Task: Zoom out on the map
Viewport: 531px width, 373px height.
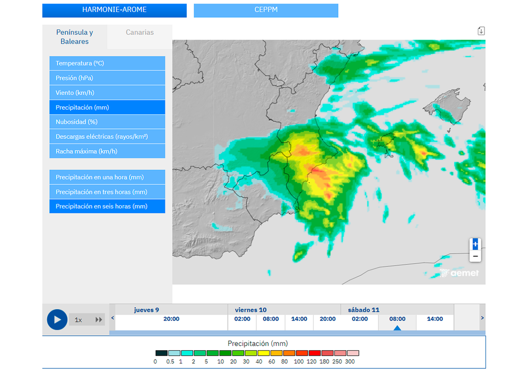Action: 475,256
